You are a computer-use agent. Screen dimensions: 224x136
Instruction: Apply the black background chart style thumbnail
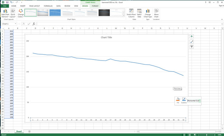pyautogui.click(x=104, y=13)
